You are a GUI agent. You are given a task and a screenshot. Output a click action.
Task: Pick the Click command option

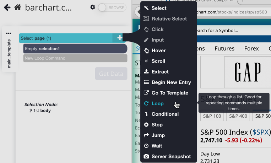(157, 29)
